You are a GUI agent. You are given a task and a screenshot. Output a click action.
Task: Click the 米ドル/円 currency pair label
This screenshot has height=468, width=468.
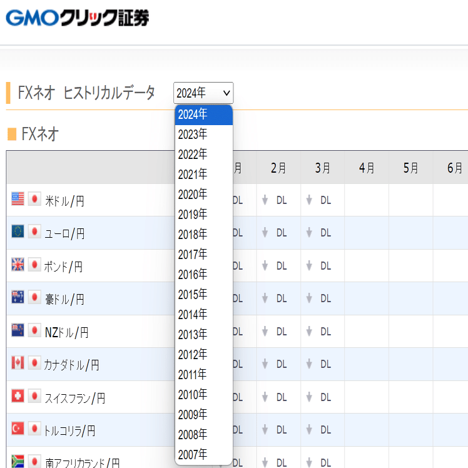point(64,201)
